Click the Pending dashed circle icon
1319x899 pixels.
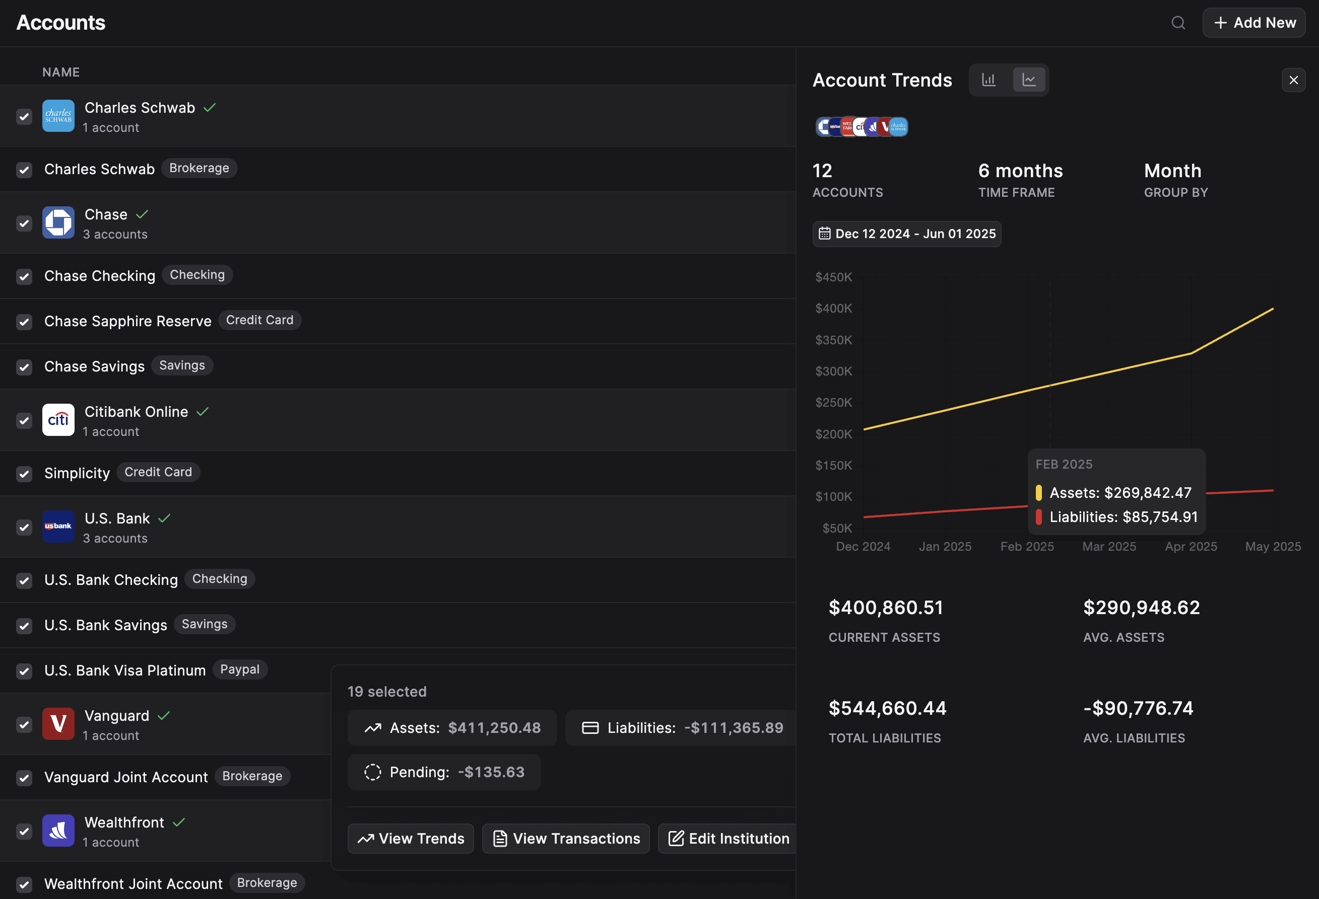tap(372, 772)
